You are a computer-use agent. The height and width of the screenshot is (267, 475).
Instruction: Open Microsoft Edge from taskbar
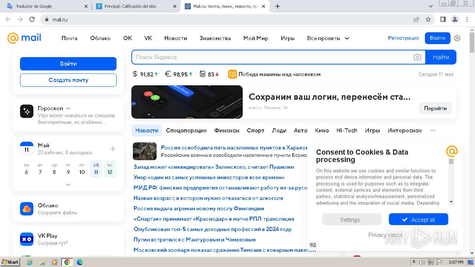(79, 262)
